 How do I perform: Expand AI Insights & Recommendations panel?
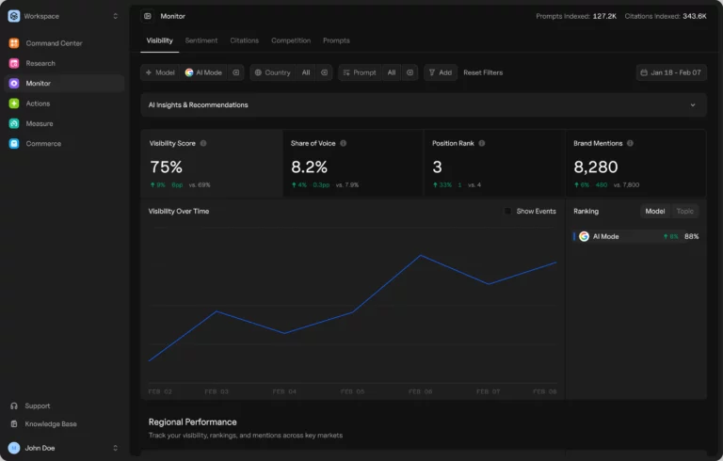point(693,105)
